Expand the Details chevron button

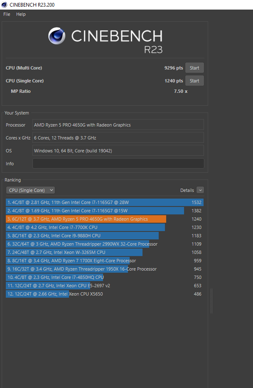[200, 190]
